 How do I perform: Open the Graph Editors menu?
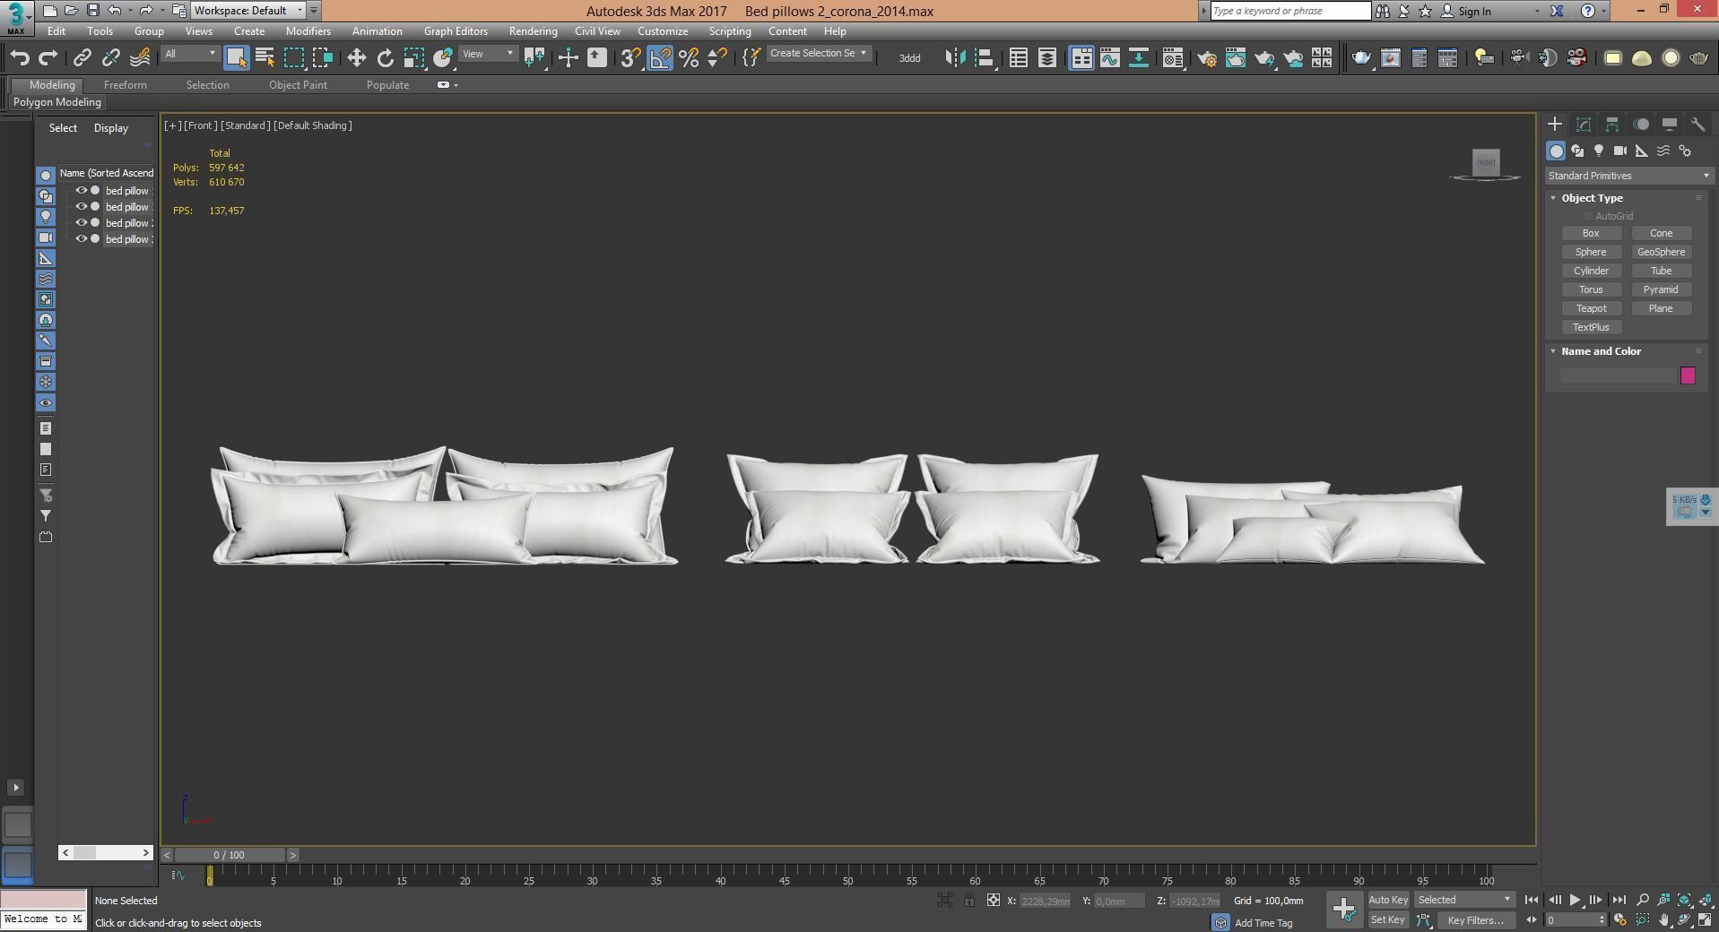(x=456, y=31)
